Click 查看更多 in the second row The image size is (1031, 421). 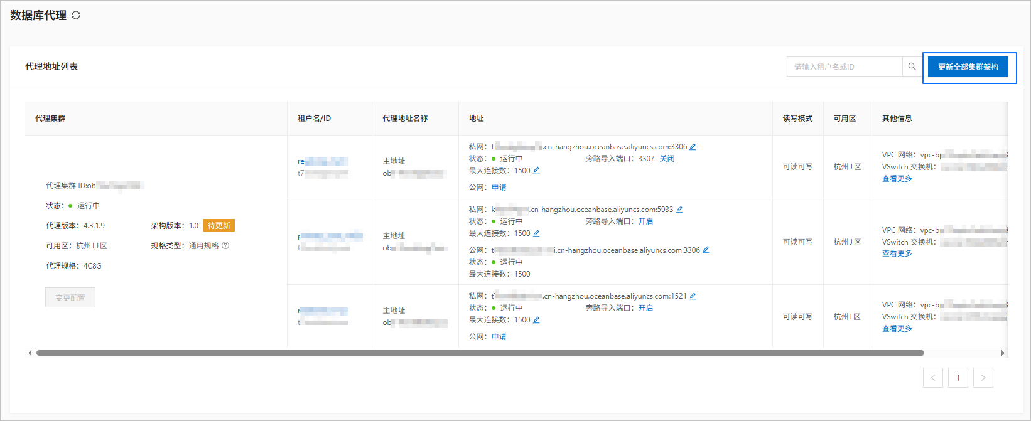897,253
